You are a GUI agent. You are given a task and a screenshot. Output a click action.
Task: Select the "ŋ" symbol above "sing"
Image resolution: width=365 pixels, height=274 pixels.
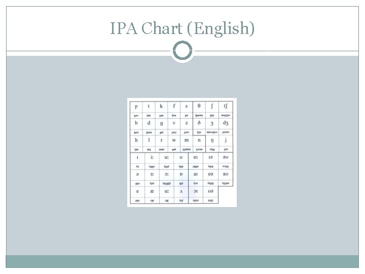click(211, 140)
